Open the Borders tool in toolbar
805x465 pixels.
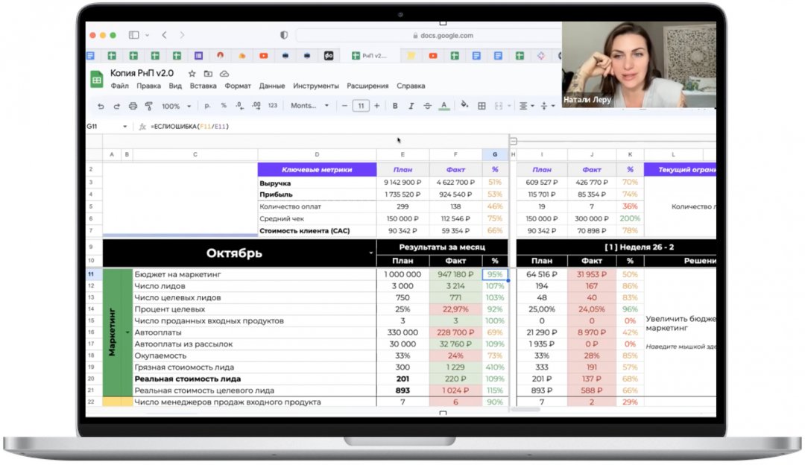[x=482, y=106]
